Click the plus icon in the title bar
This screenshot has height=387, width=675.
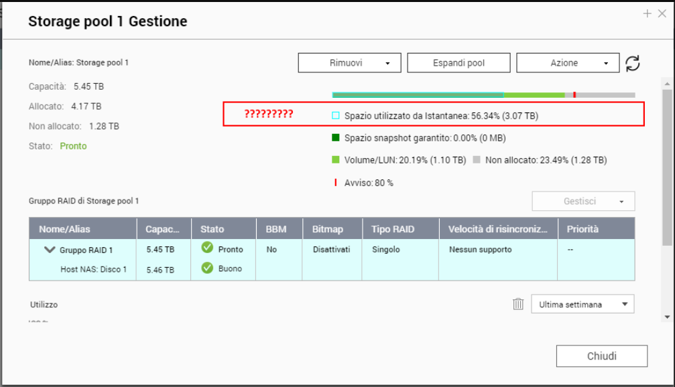647,13
